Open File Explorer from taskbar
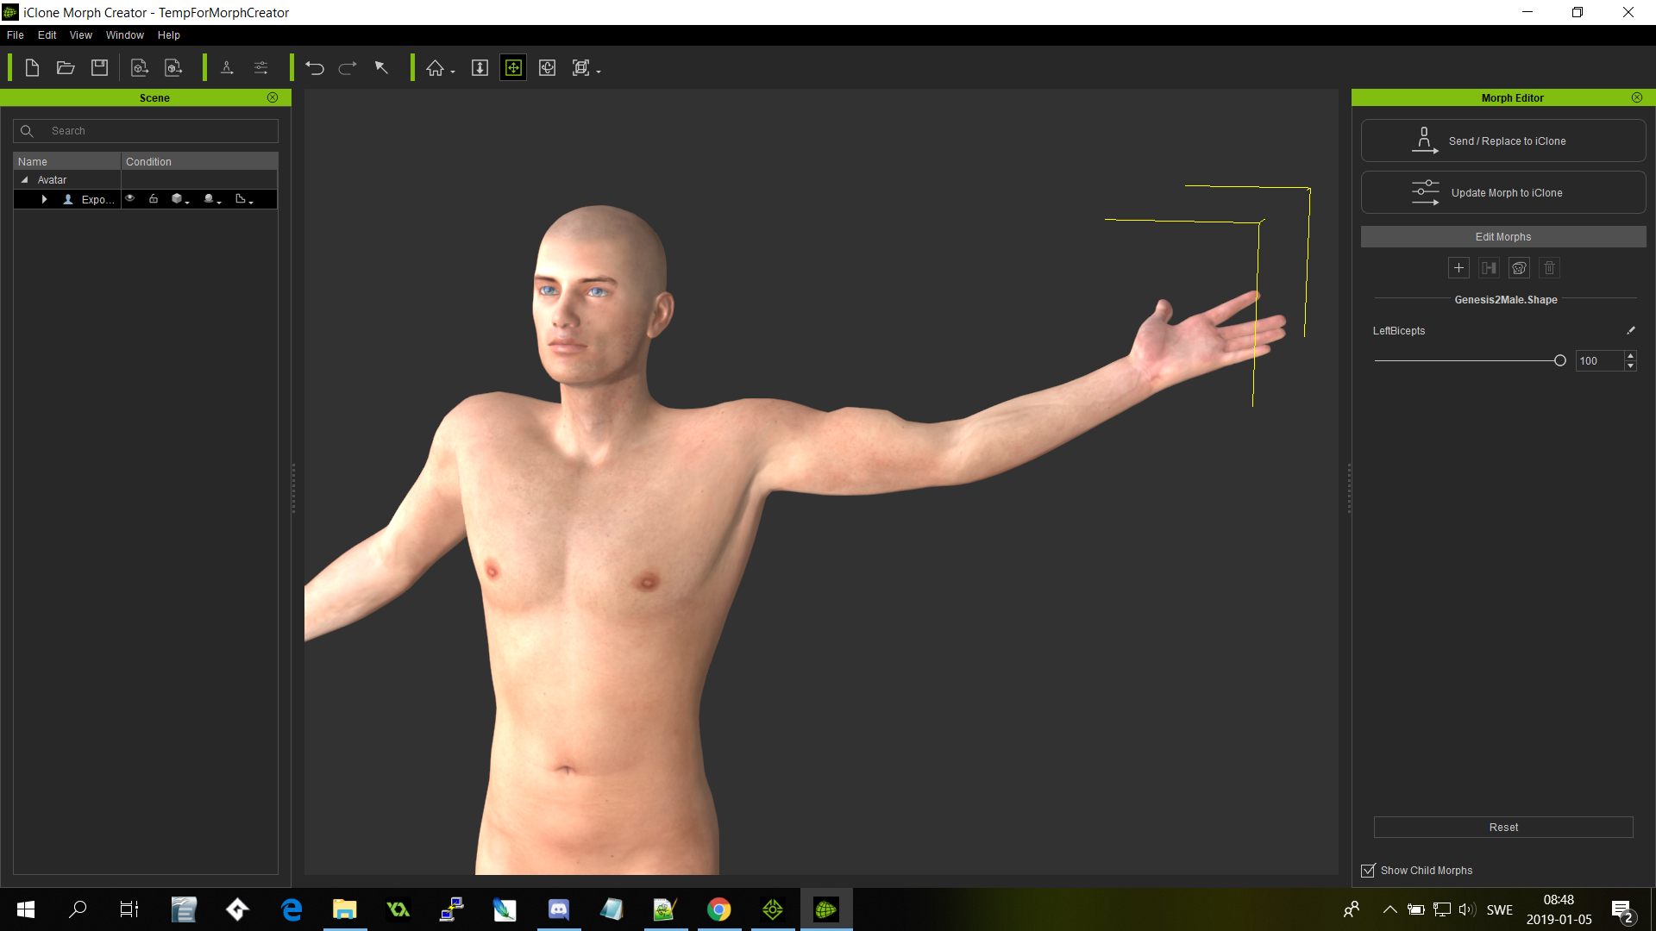The width and height of the screenshot is (1656, 931). (345, 909)
